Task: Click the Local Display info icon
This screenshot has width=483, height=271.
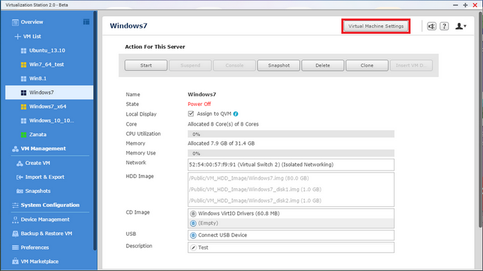Action: point(236,114)
